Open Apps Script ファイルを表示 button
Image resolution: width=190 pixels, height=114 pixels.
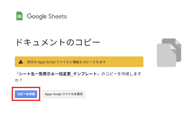(x=64, y=94)
